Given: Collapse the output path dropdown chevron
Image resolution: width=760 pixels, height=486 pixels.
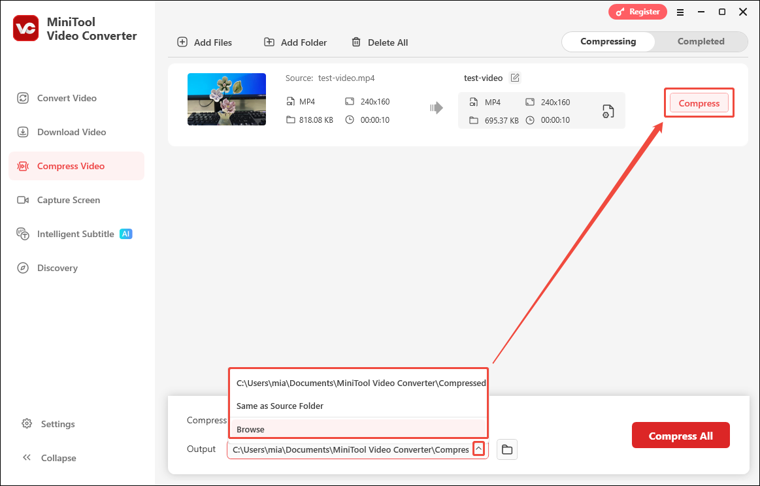Looking at the screenshot, I should 478,449.
